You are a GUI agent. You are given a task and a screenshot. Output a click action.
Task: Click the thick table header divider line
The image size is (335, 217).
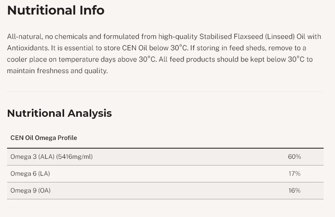(x=166, y=148)
